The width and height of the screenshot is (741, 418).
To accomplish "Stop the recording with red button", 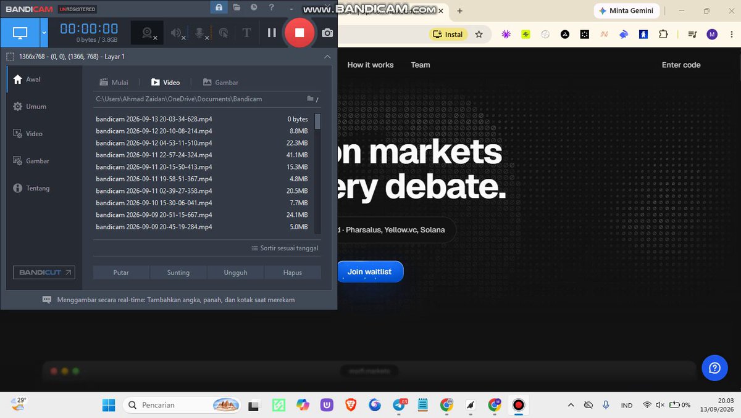I will coord(299,33).
